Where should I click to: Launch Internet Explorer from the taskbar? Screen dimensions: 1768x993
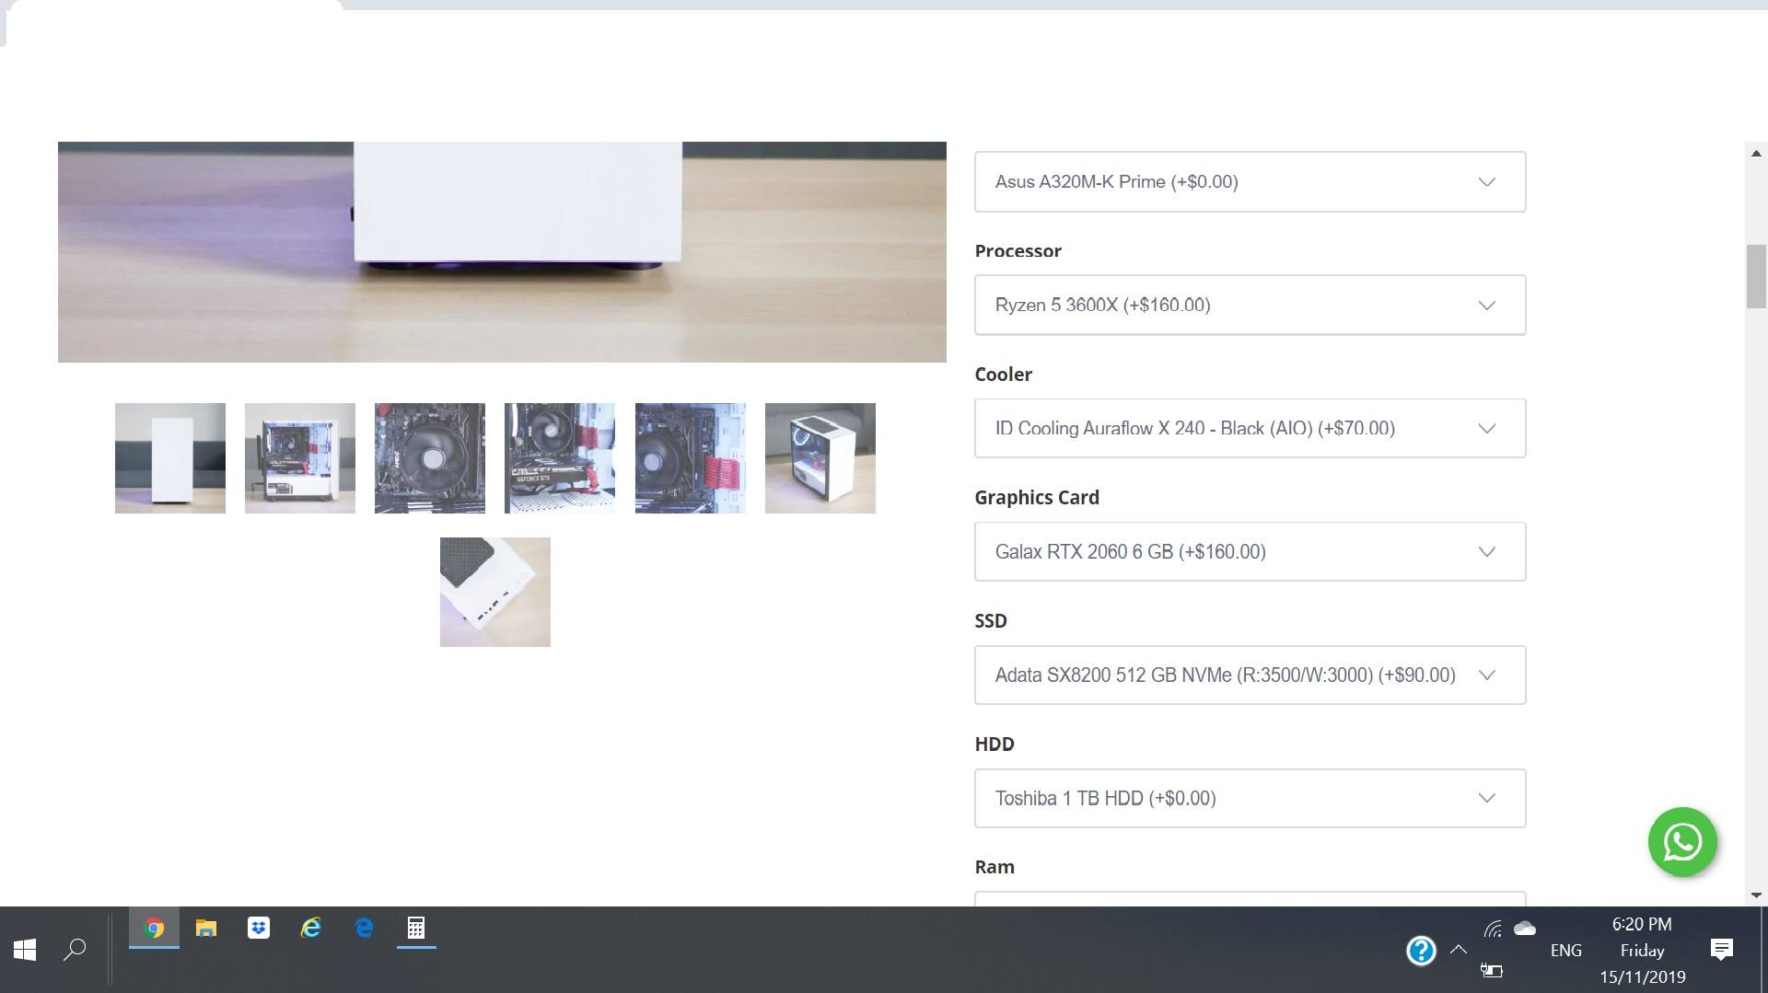[x=311, y=929]
